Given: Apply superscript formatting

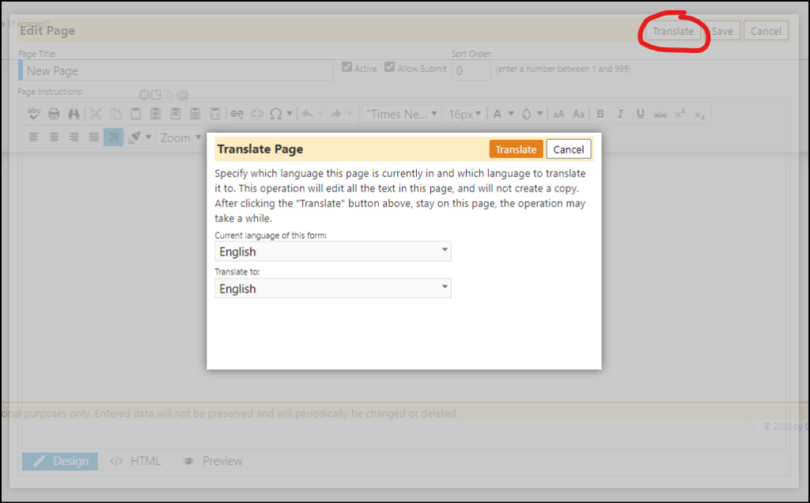Looking at the screenshot, I should click(679, 114).
